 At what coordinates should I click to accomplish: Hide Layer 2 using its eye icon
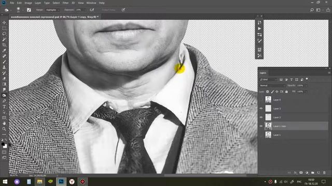[x=261, y=117]
